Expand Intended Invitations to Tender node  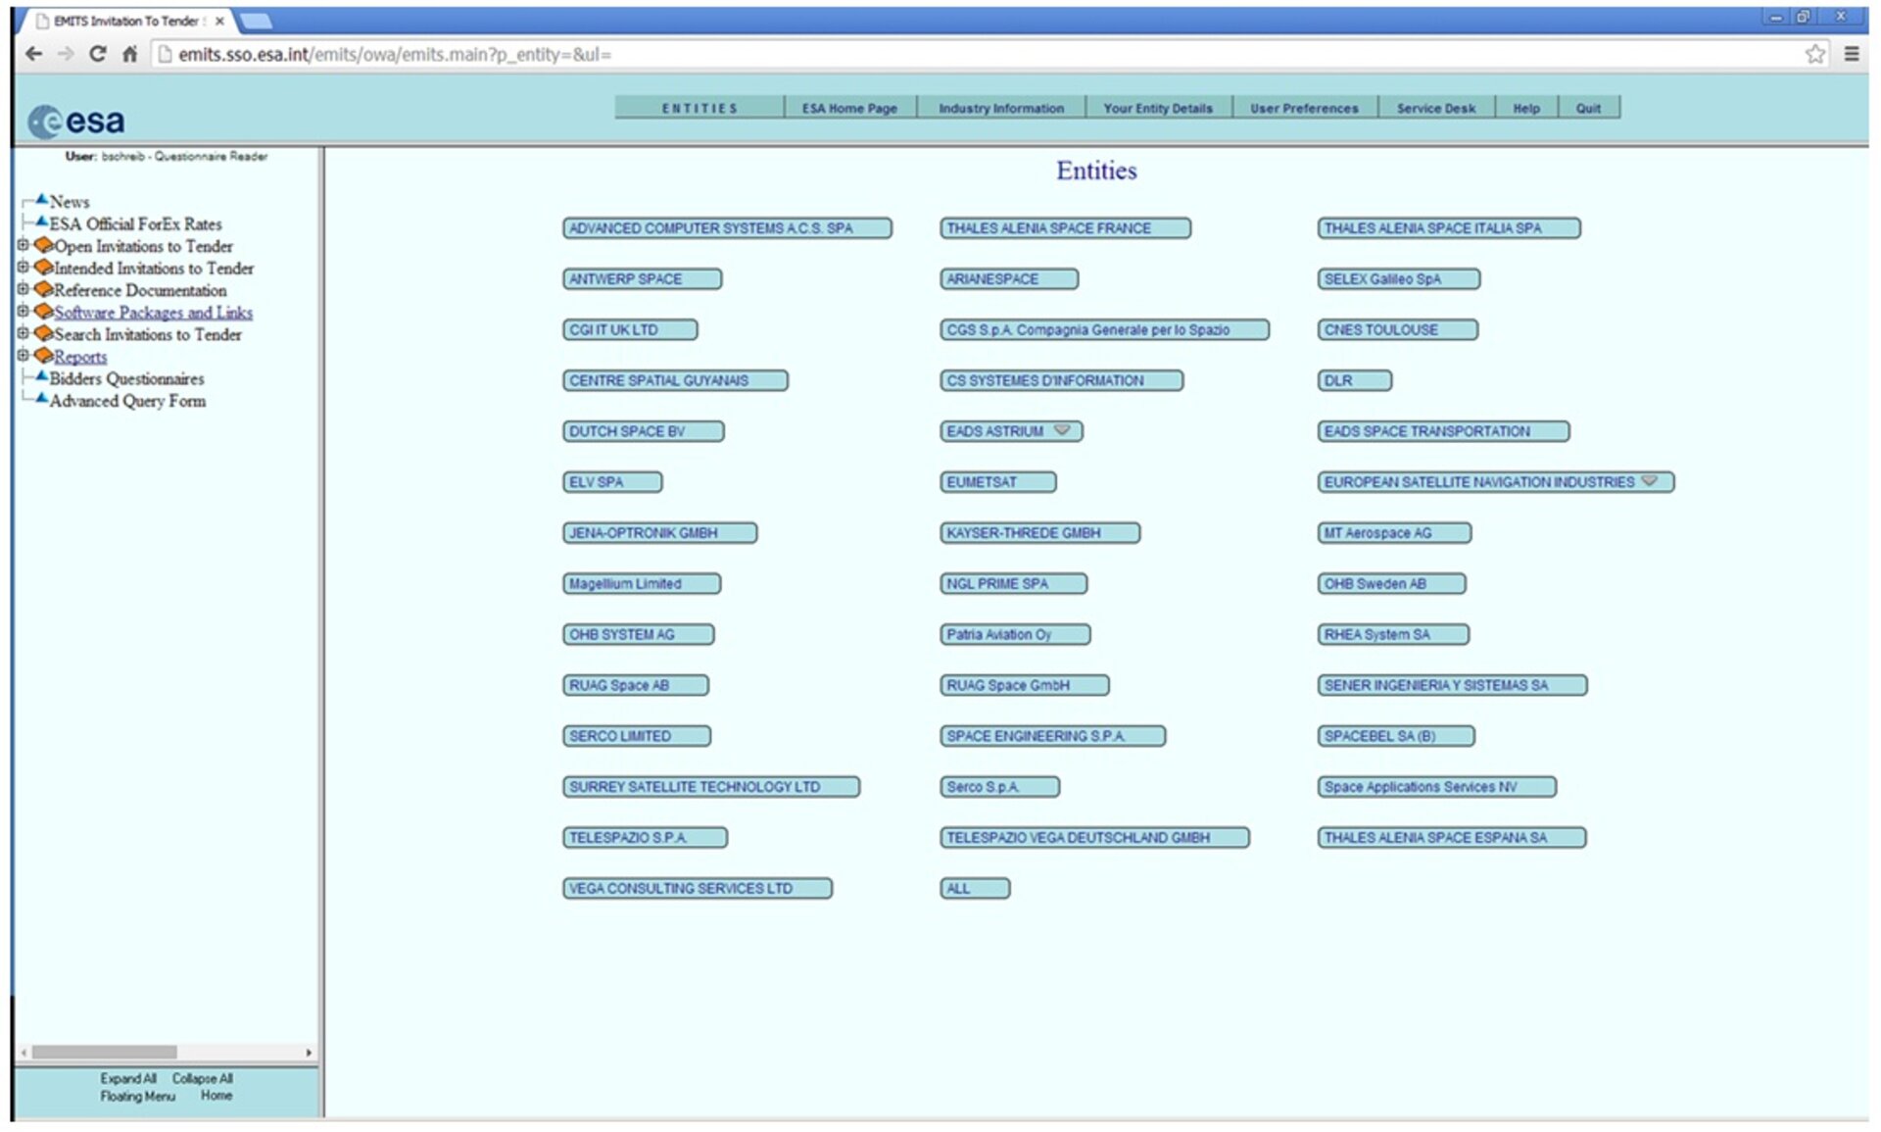coord(23,267)
